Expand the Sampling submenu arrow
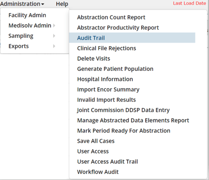 pyautogui.click(x=54, y=36)
